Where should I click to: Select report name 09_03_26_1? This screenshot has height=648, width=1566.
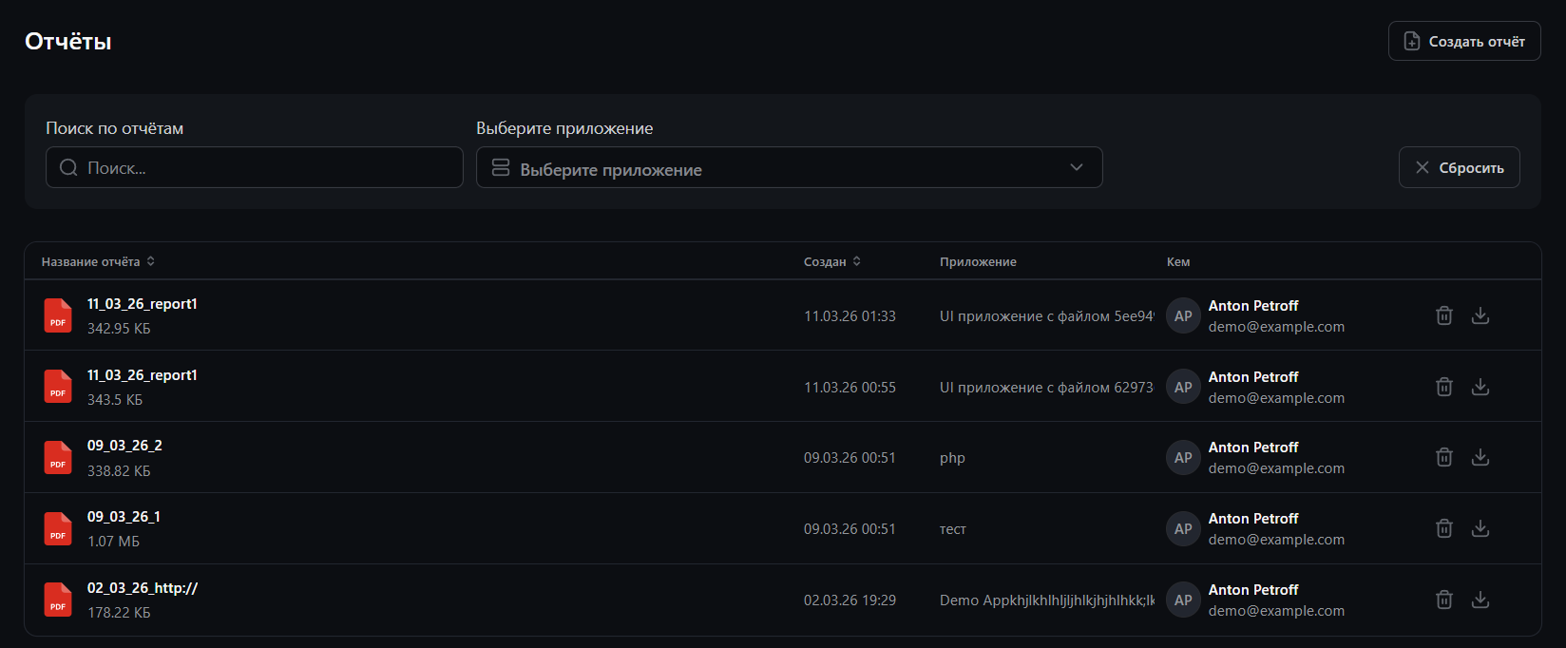click(x=124, y=517)
